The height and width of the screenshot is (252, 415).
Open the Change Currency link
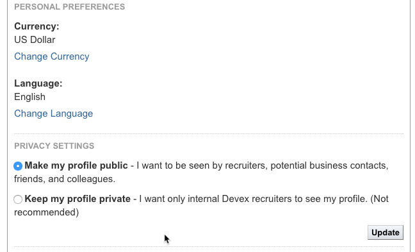pyautogui.click(x=52, y=56)
